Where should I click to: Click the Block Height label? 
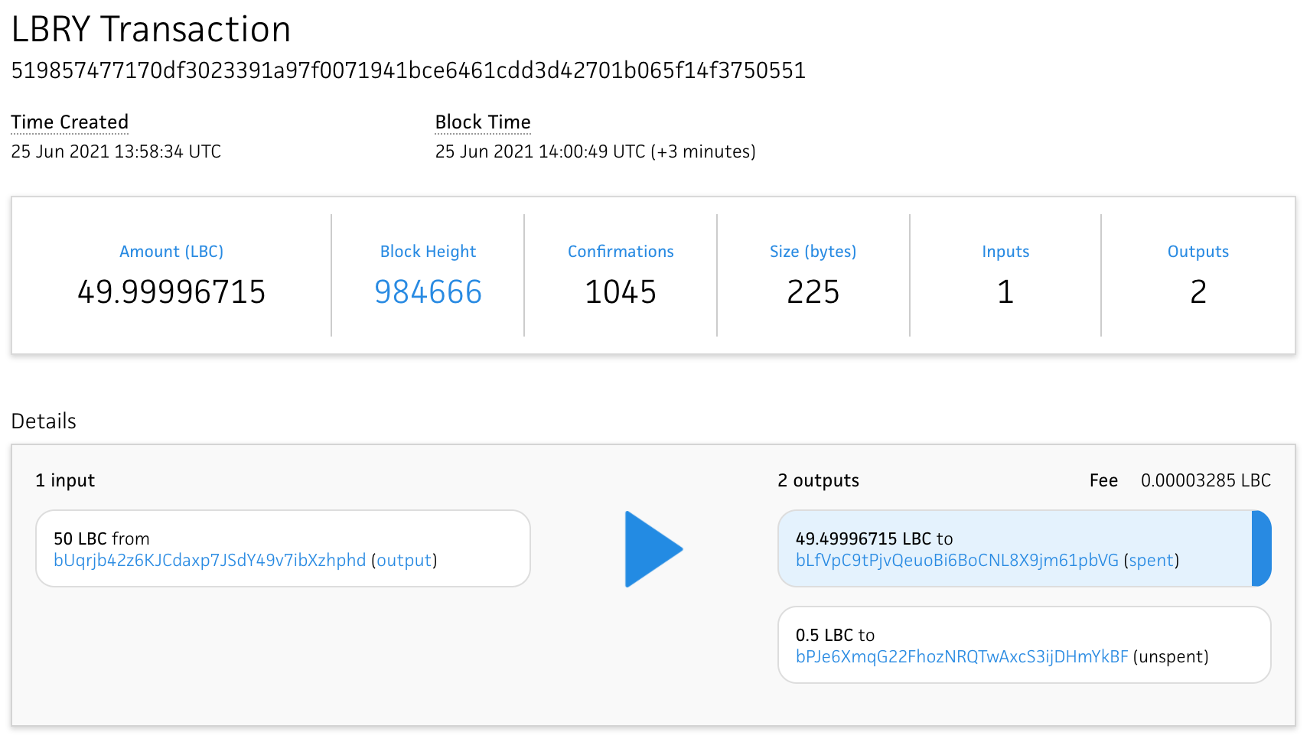tap(428, 252)
